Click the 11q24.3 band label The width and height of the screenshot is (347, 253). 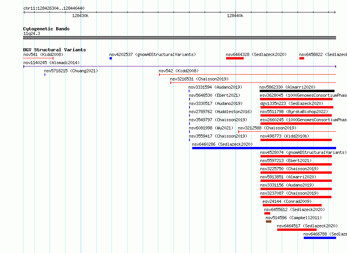(x=32, y=33)
